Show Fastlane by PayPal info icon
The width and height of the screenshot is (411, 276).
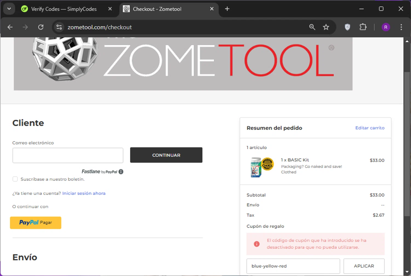click(121, 172)
